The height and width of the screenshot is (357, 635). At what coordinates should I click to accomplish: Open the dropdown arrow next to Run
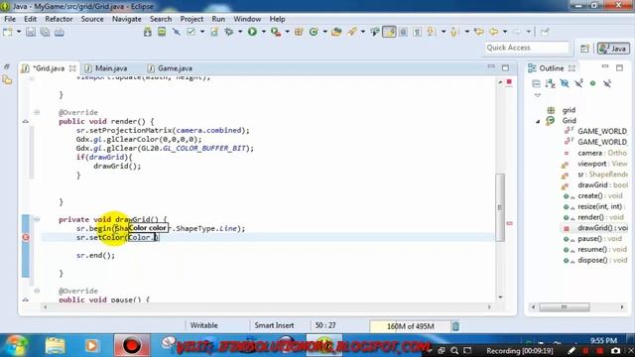pos(263,32)
